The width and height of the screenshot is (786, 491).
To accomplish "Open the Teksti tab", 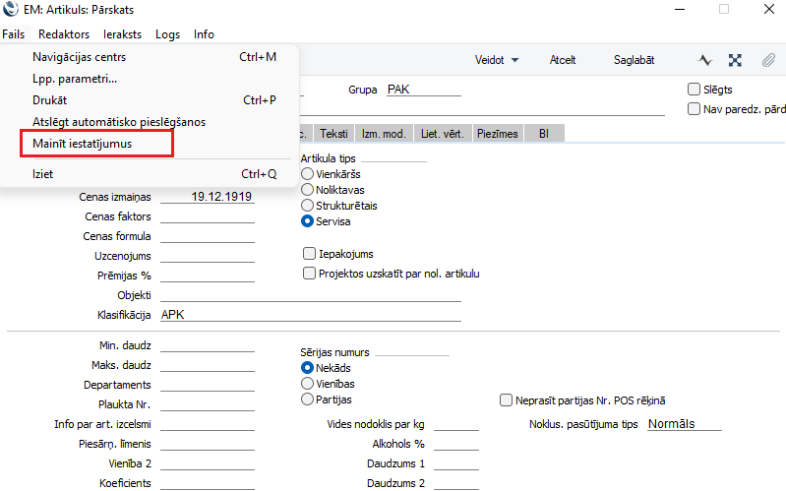I will tap(333, 134).
